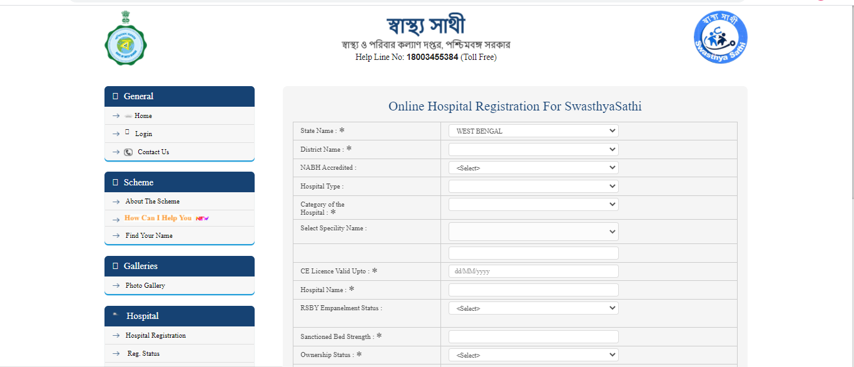The width and height of the screenshot is (854, 367).
Task: Click the Scheme section header
Action: coord(180,182)
